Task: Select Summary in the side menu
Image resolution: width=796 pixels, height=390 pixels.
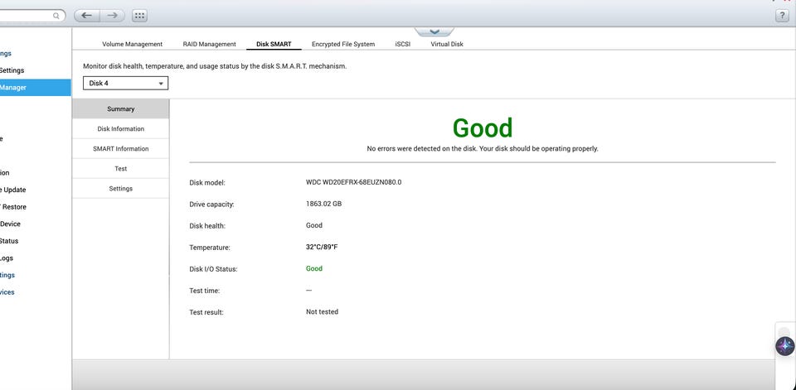Action: pos(121,109)
